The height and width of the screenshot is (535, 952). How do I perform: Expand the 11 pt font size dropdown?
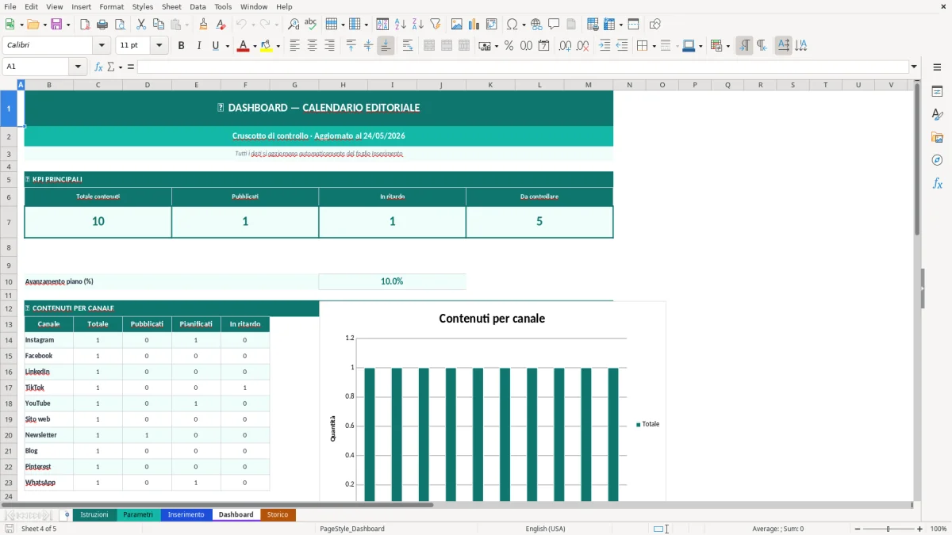click(x=159, y=46)
